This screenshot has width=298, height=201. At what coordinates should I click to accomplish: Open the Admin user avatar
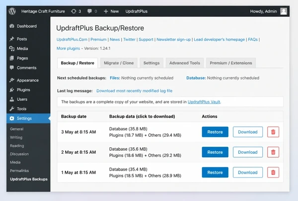(x=284, y=11)
